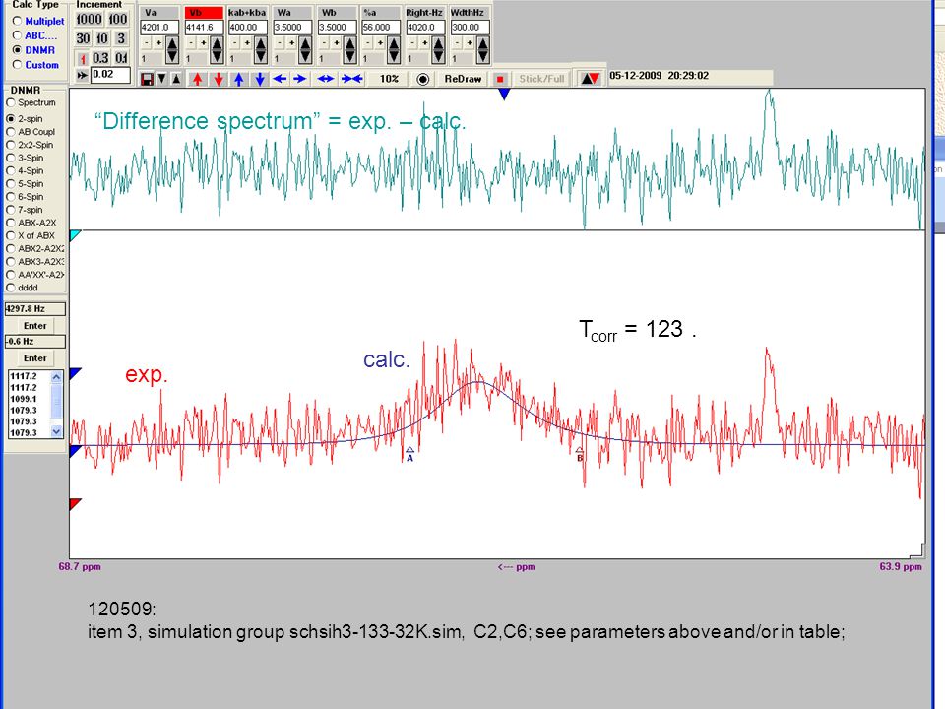Click the red down arrow icon
945x709 pixels.
219,79
